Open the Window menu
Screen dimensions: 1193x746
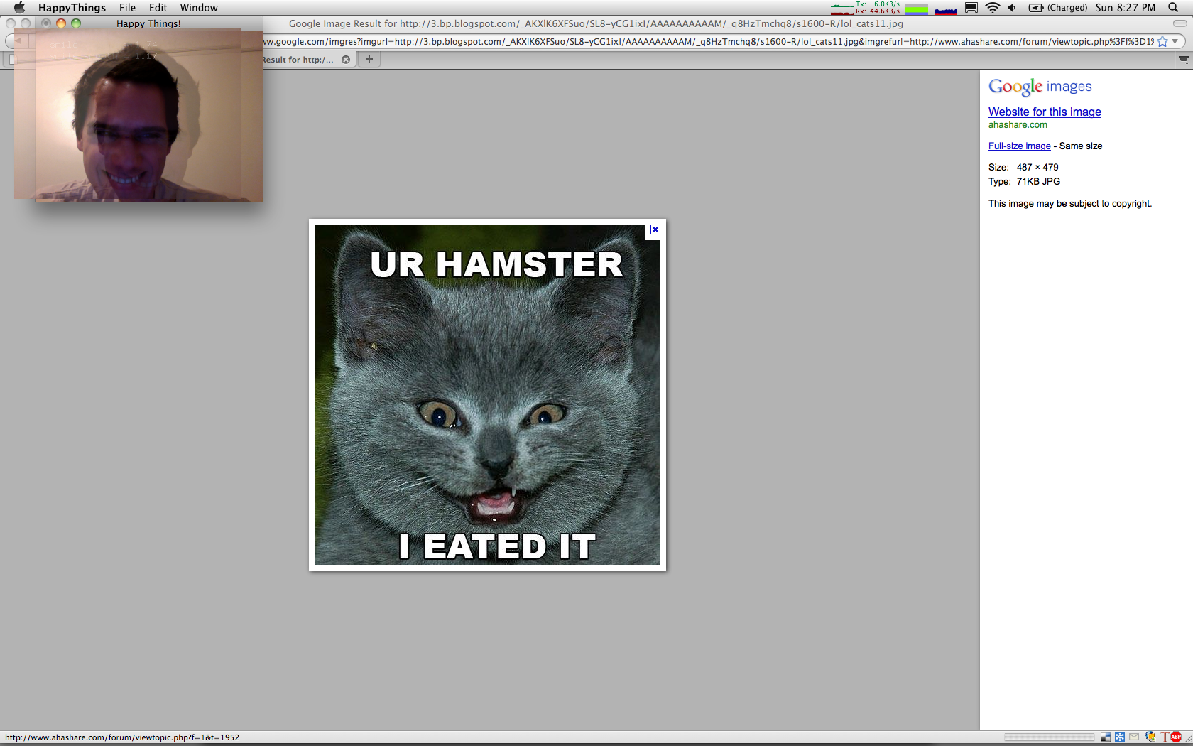click(x=198, y=8)
